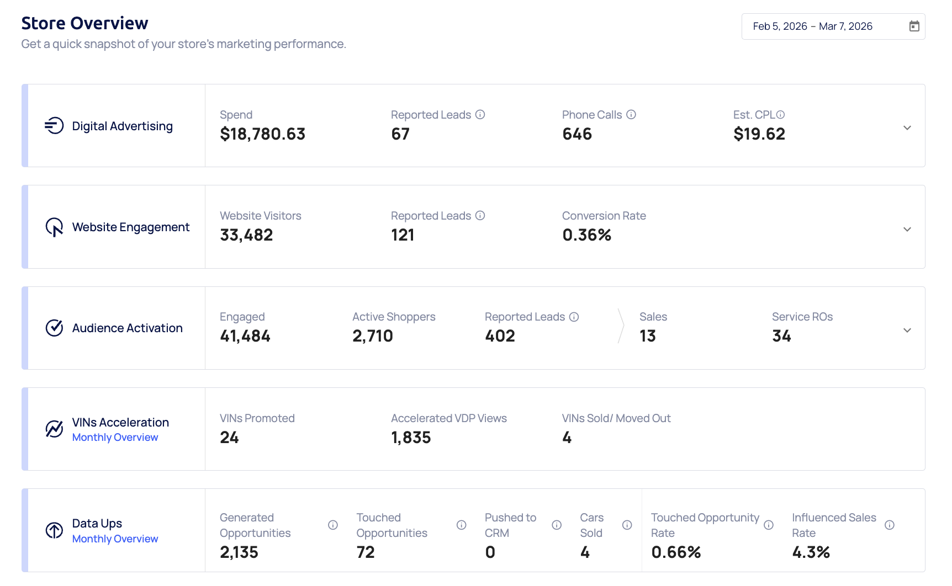Show info tooltip for Phone Calls
Image resolution: width=952 pixels, height=586 pixels.
point(631,115)
